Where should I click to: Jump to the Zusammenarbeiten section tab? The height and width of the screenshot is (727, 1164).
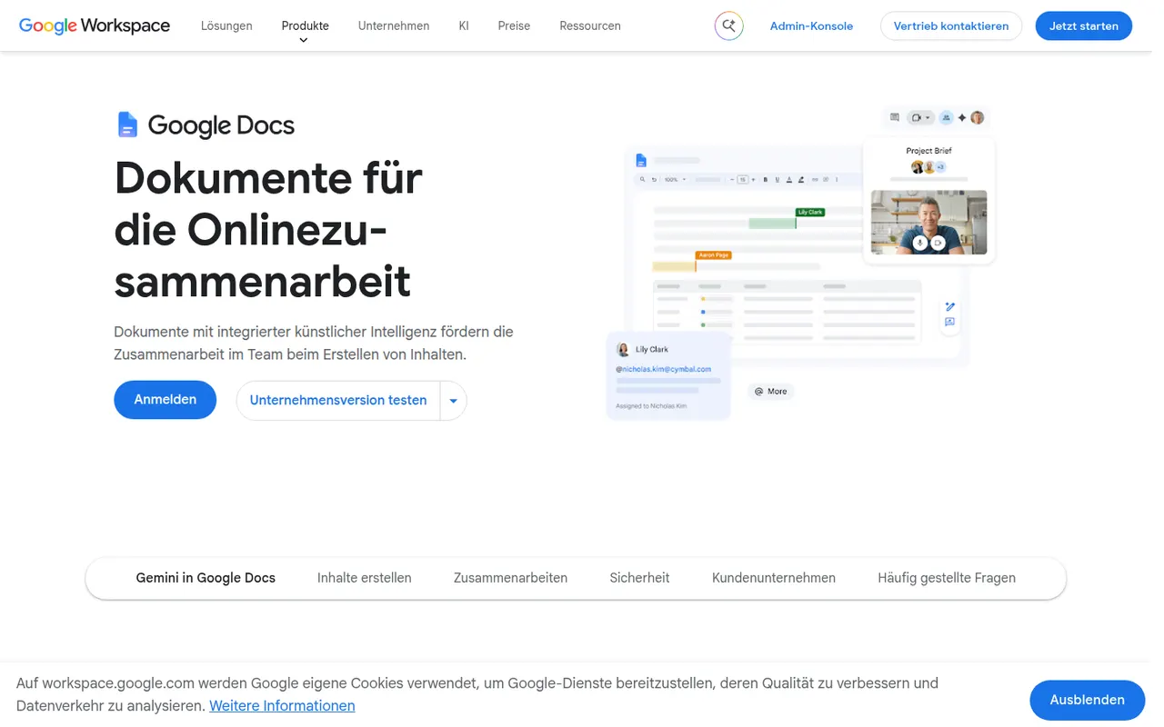pyautogui.click(x=510, y=578)
